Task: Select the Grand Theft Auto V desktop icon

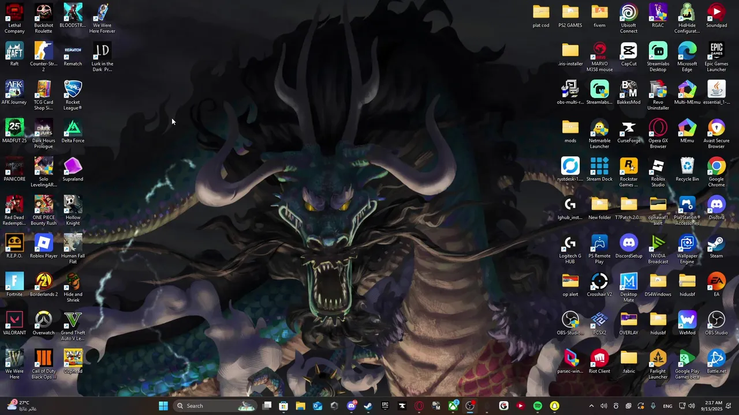Action: coord(73,326)
